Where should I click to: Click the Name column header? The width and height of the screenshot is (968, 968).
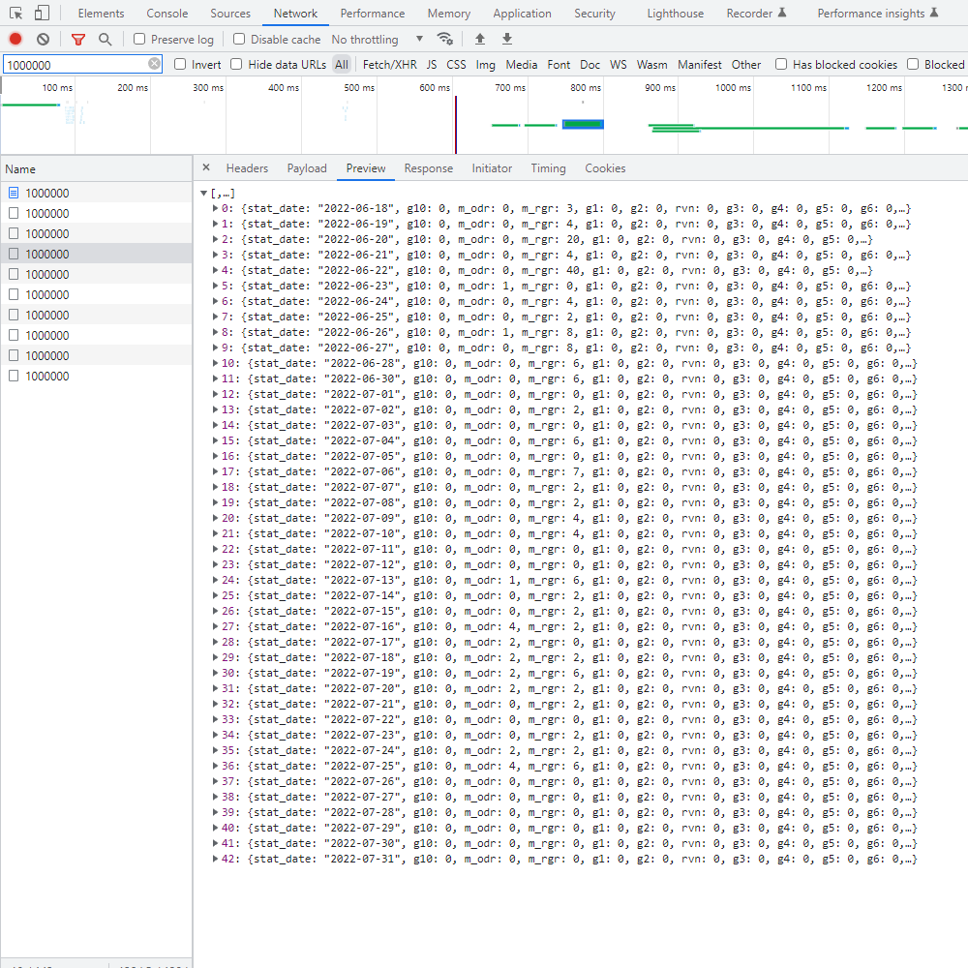[96, 169]
